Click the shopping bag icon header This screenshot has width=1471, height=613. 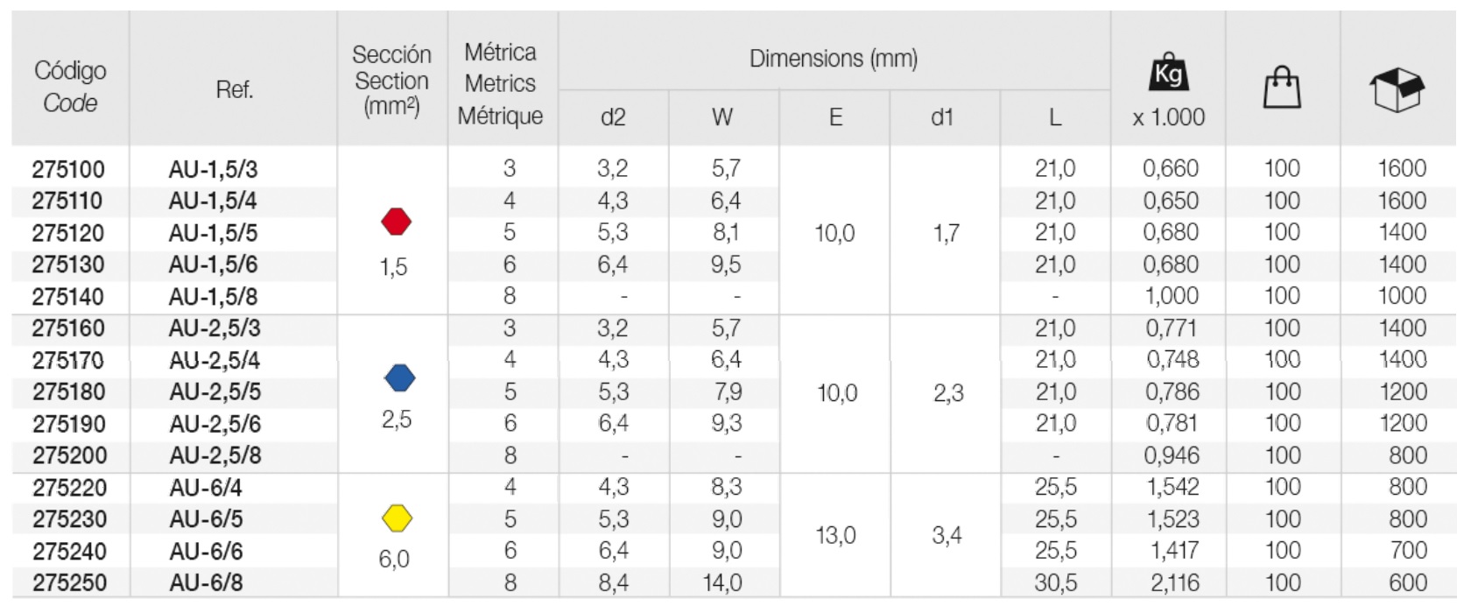[1282, 88]
